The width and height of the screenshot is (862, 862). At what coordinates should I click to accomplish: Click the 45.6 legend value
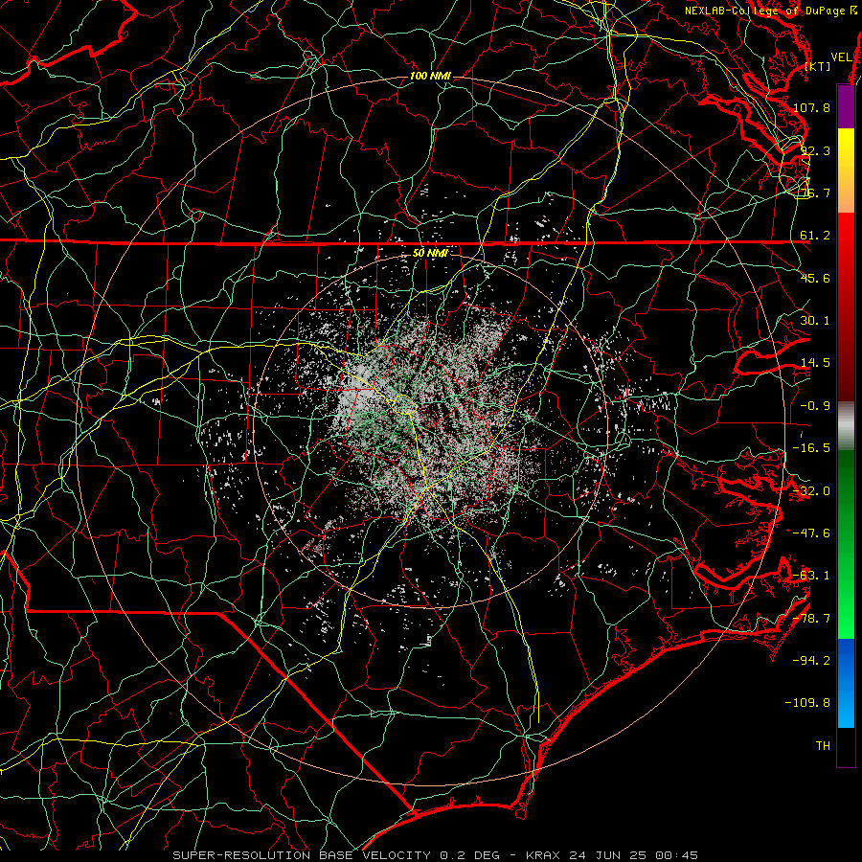pos(815,278)
